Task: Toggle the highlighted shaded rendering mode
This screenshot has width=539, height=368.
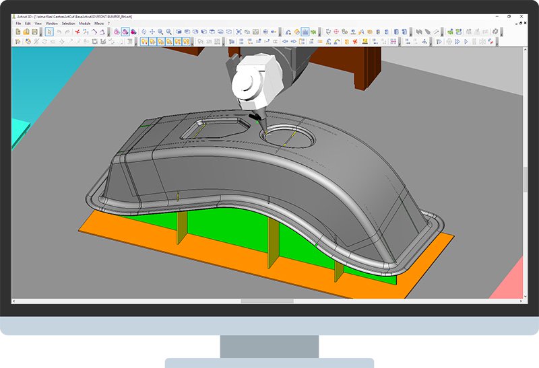Action: tap(125, 32)
